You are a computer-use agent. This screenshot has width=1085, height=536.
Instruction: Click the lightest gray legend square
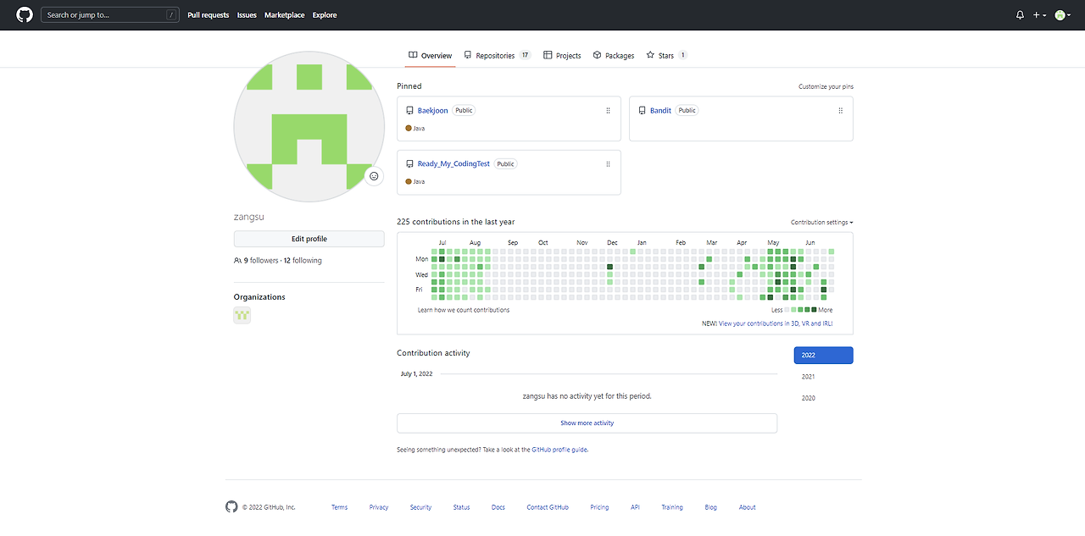tap(787, 310)
